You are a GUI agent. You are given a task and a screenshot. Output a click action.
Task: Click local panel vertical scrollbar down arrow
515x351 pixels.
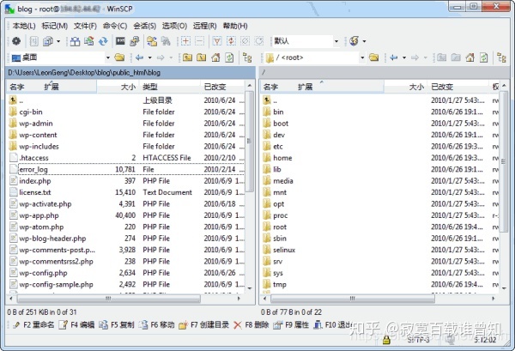click(250, 288)
